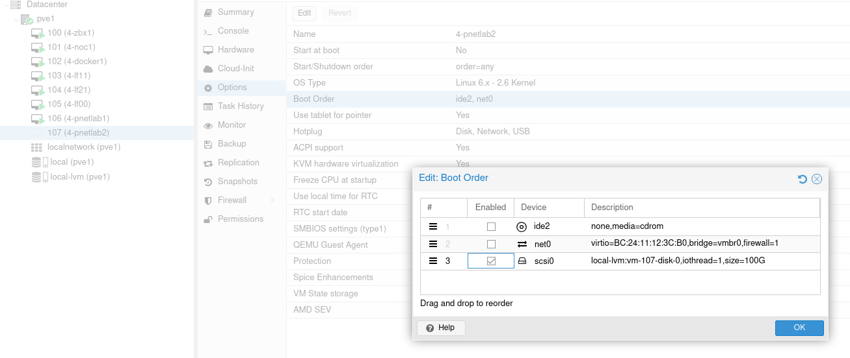Click the drag handle icon for ide2 row

coord(433,227)
